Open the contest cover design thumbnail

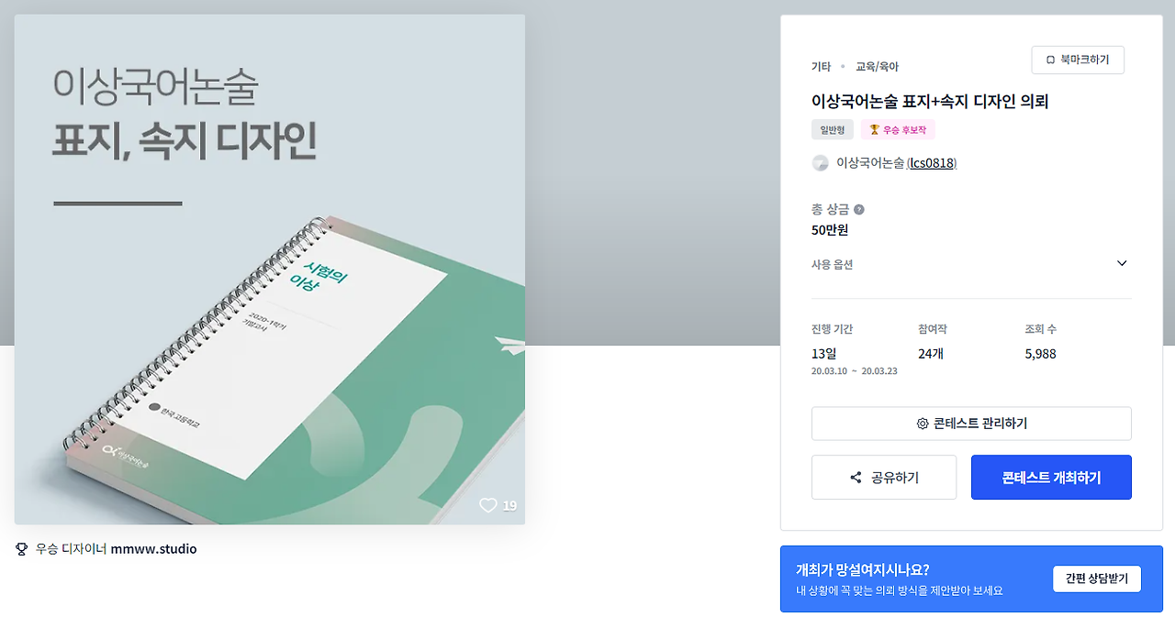pos(270,270)
